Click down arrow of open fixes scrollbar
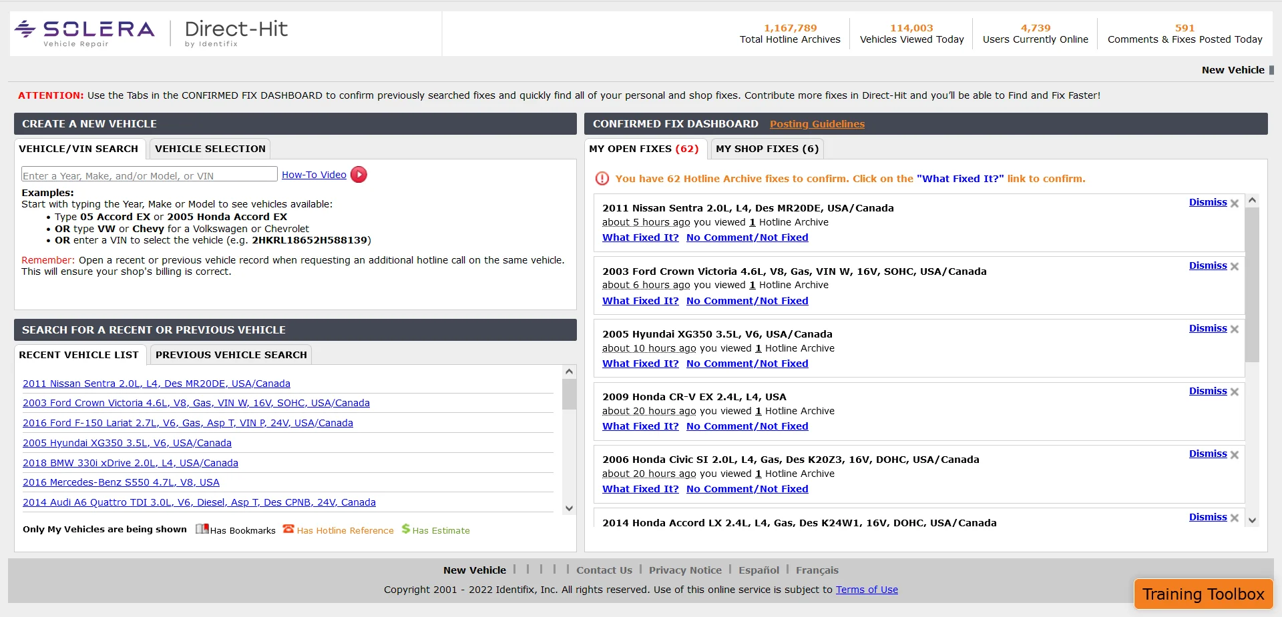Screen dimensions: 1282x617 [1253, 520]
